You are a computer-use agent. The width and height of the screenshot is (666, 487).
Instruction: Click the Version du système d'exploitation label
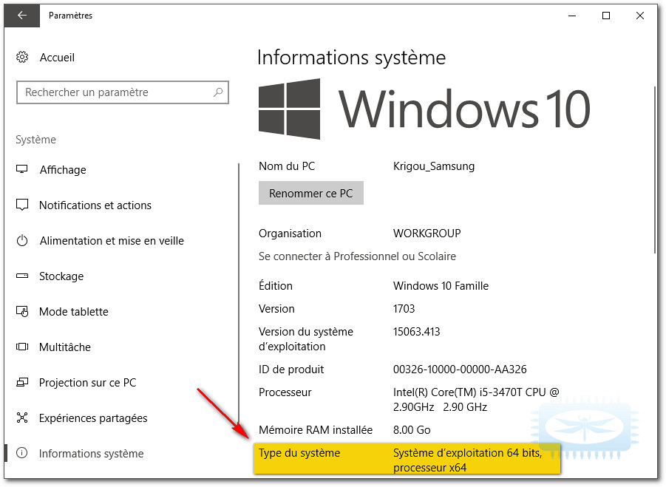point(306,338)
